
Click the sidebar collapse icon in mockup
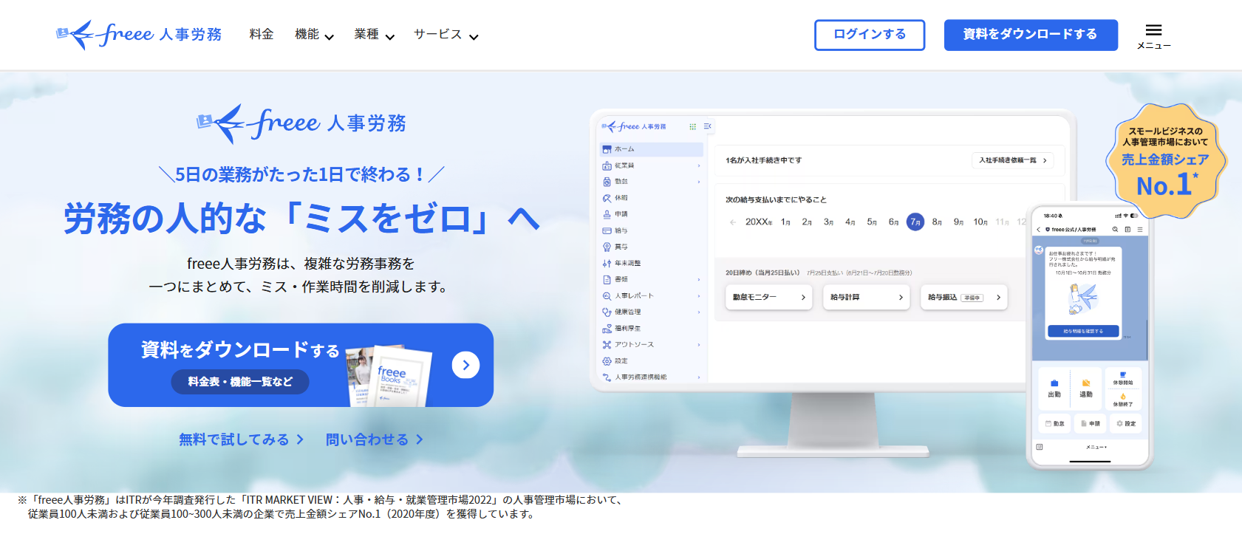[x=707, y=127]
